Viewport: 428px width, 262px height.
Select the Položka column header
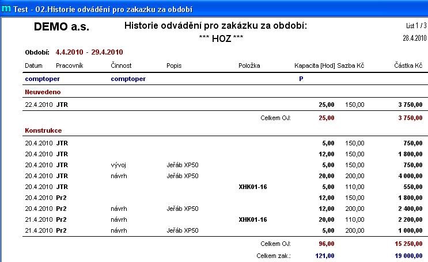(249, 65)
